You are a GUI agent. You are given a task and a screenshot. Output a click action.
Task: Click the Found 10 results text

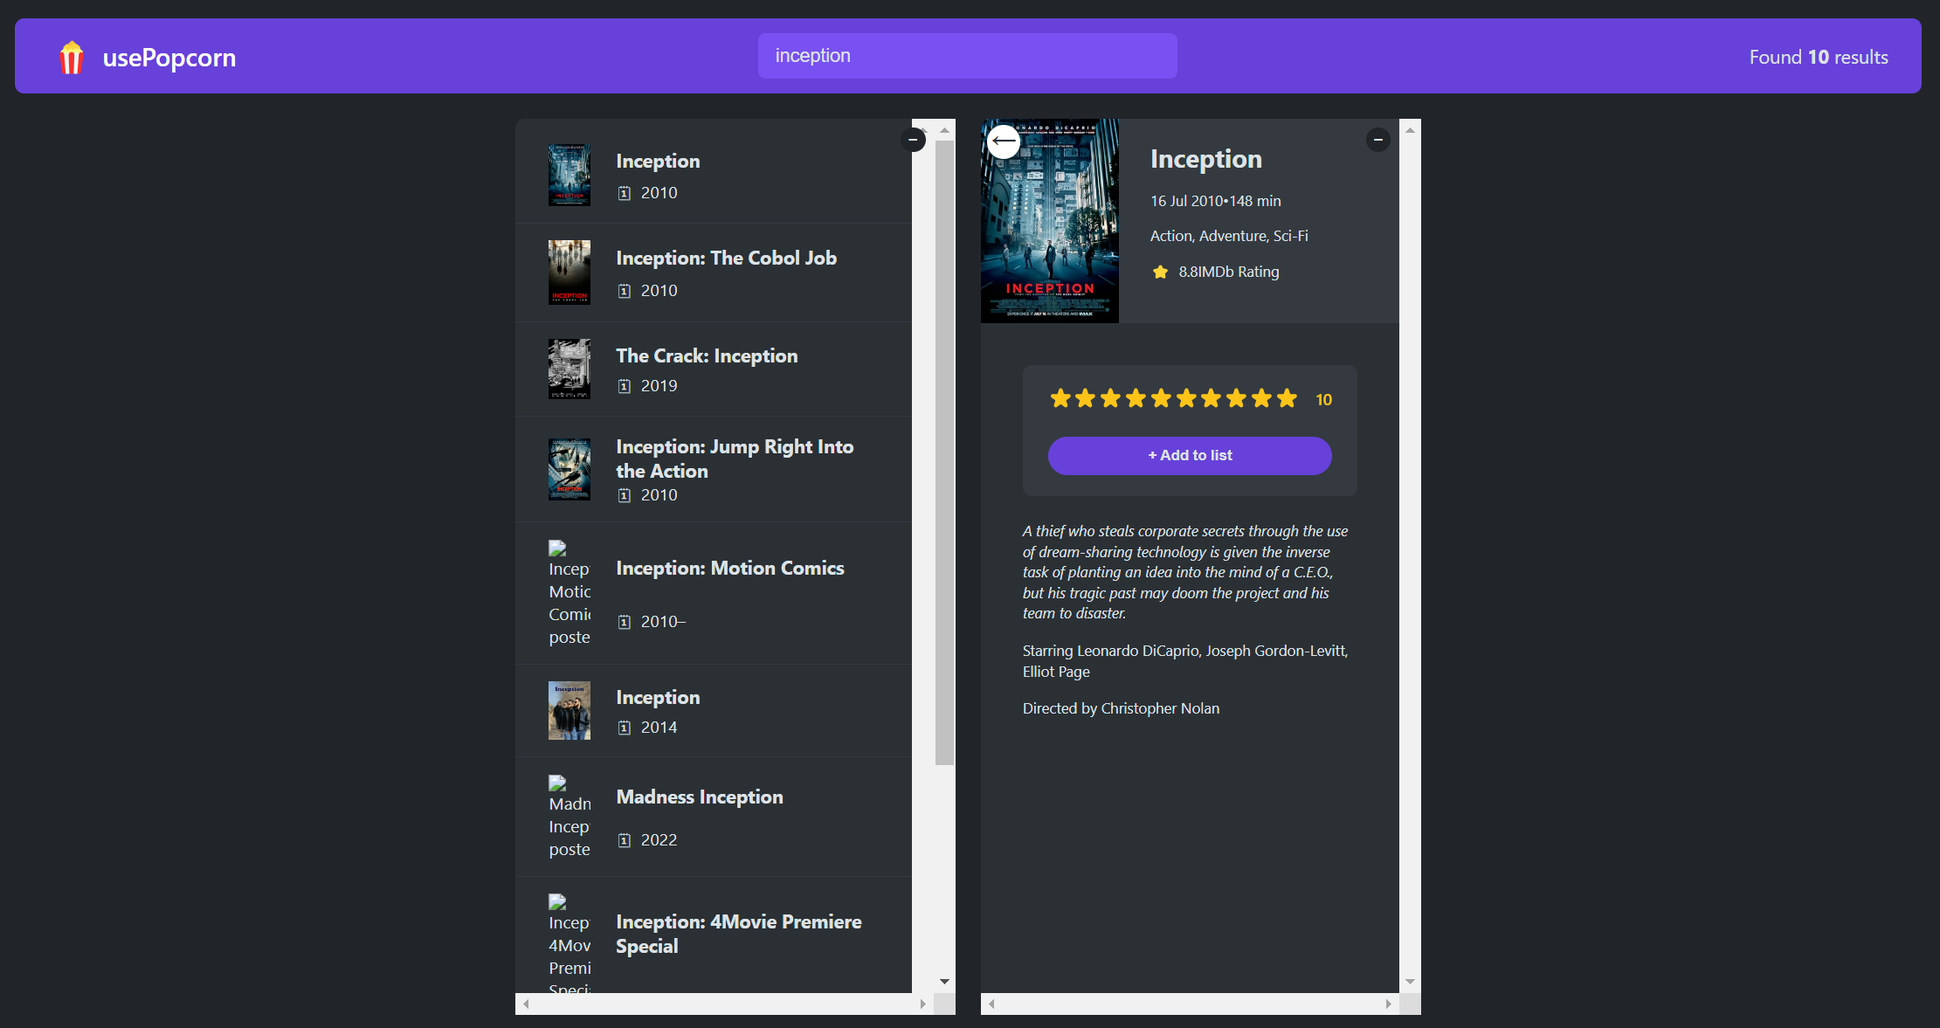click(x=1819, y=57)
